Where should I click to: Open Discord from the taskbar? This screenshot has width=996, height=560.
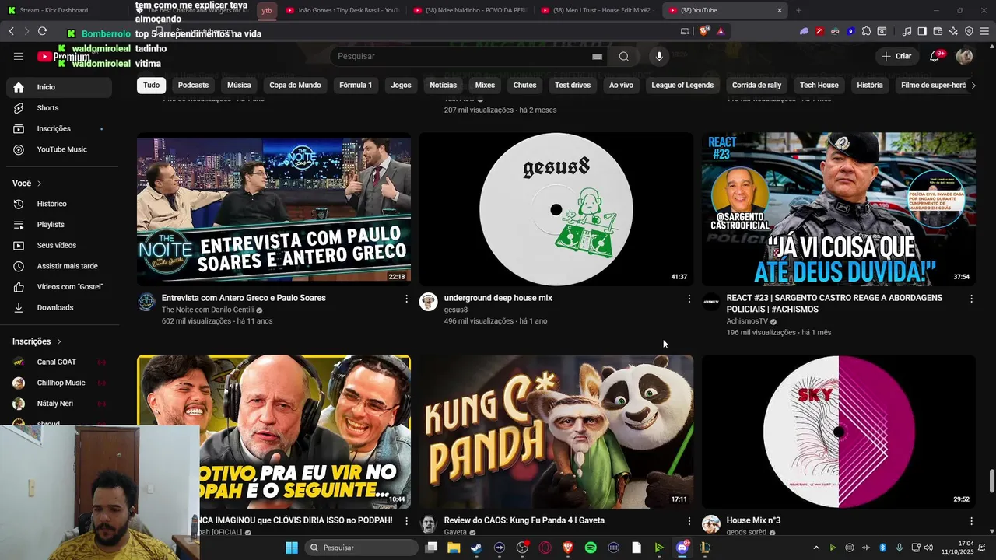(682, 548)
